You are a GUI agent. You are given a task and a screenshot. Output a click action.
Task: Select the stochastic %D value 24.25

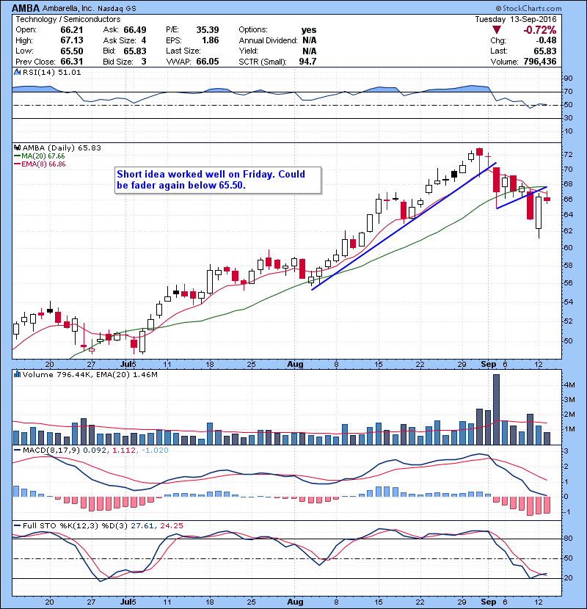click(x=171, y=525)
